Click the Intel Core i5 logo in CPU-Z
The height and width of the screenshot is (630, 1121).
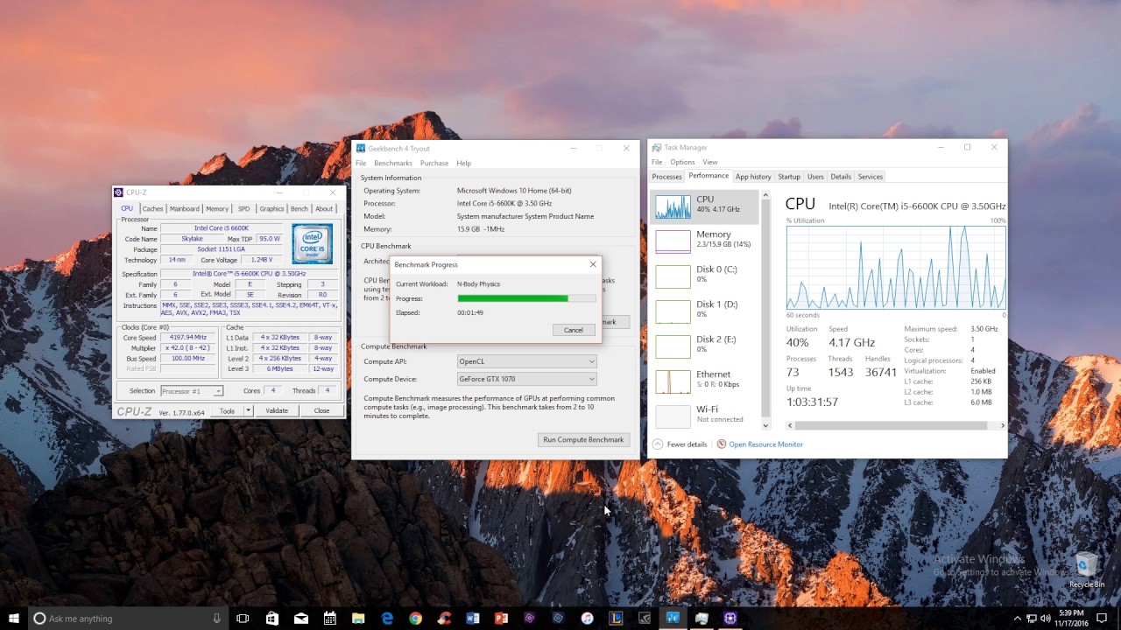313,244
